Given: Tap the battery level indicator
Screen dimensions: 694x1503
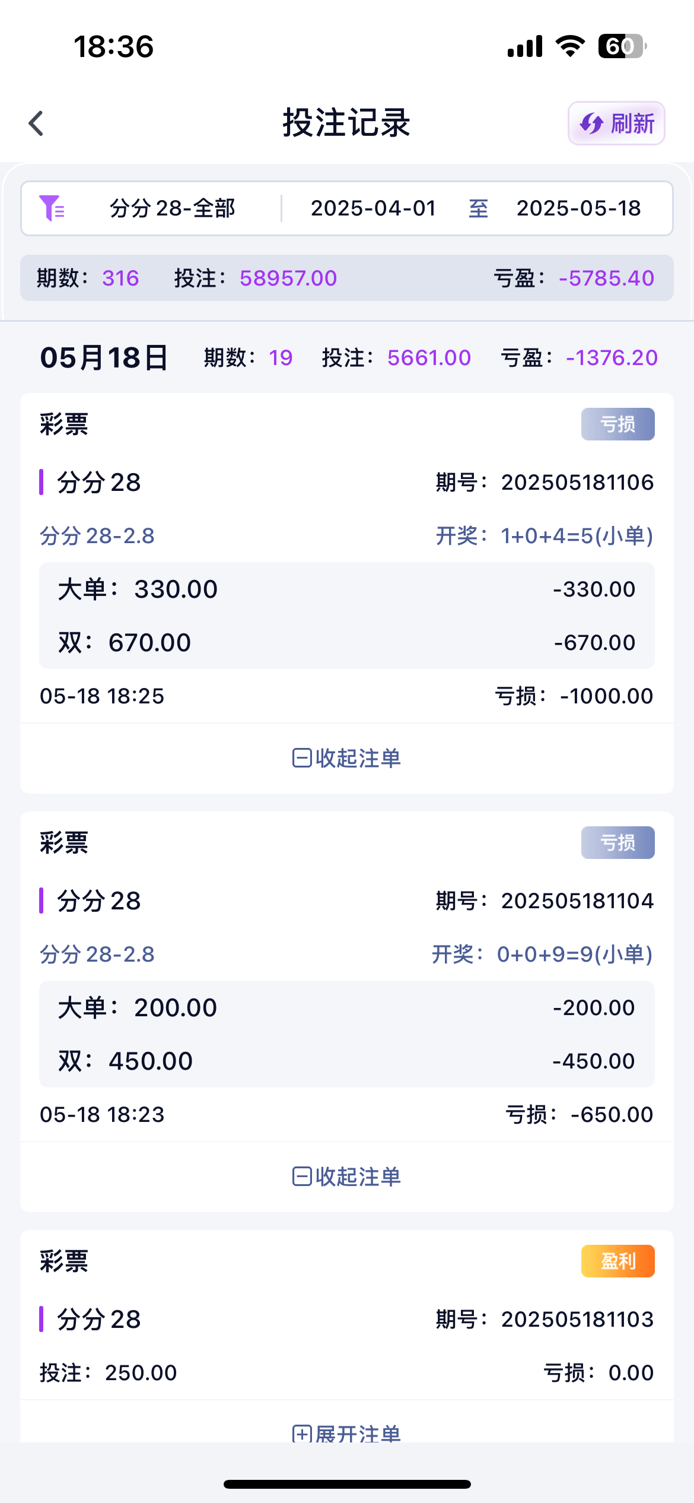Looking at the screenshot, I should [621, 46].
